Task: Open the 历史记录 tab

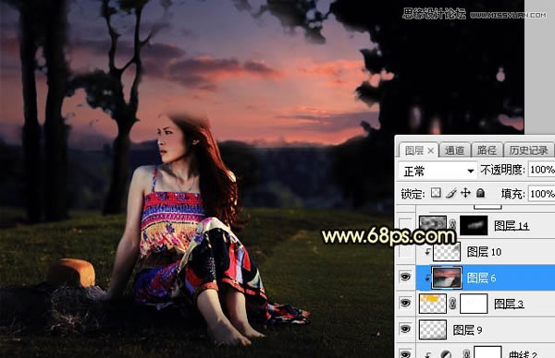Action: click(528, 150)
